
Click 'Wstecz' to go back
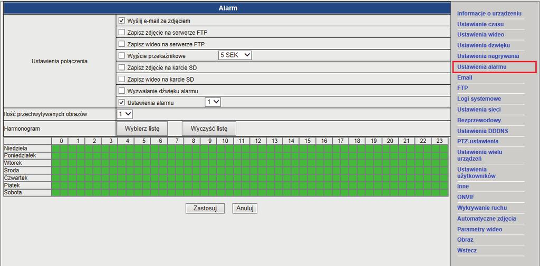(x=467, y=251)
